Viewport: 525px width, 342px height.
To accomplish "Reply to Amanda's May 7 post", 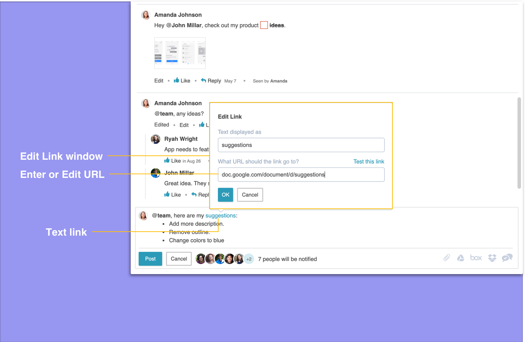I will (211, 81).
